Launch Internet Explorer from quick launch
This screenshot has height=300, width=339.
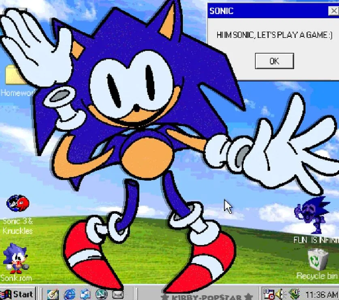coord(70,294)
